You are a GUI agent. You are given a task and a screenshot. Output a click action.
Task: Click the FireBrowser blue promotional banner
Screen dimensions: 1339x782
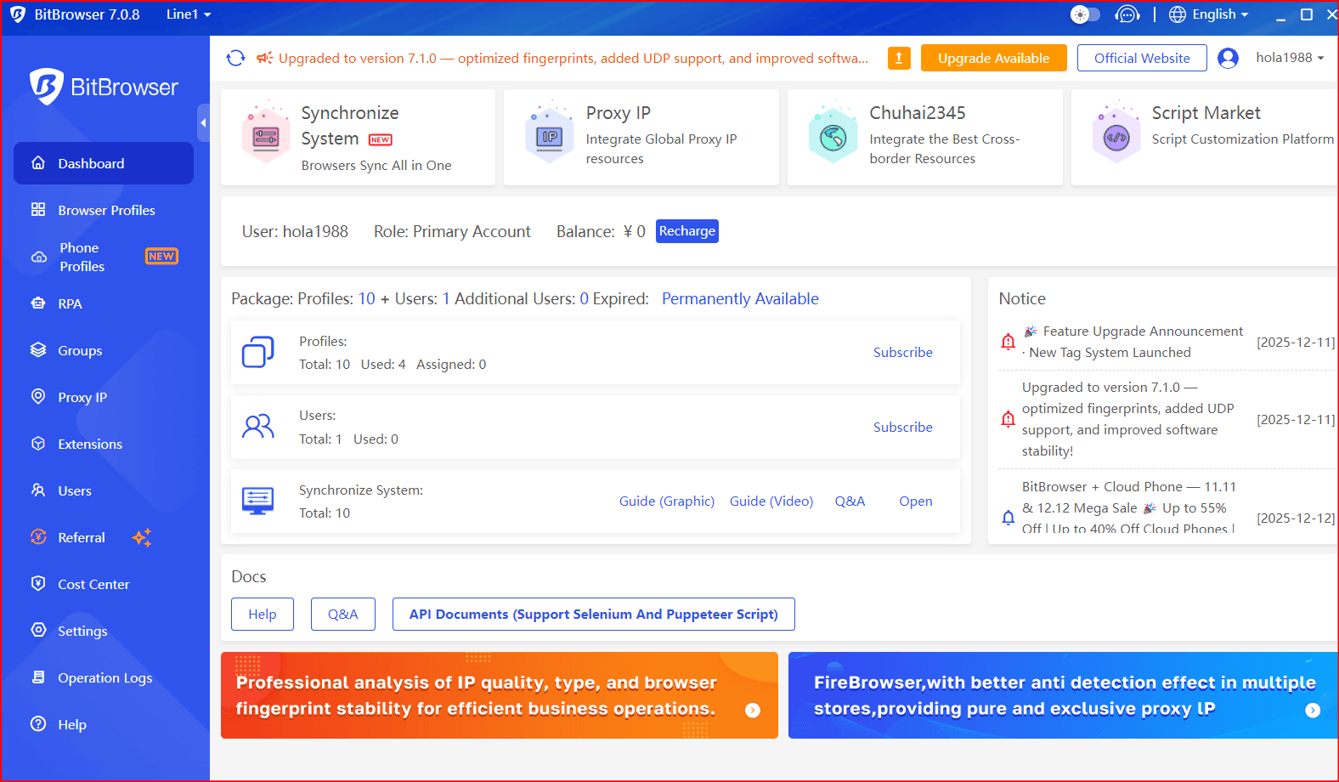(1062, 695)
